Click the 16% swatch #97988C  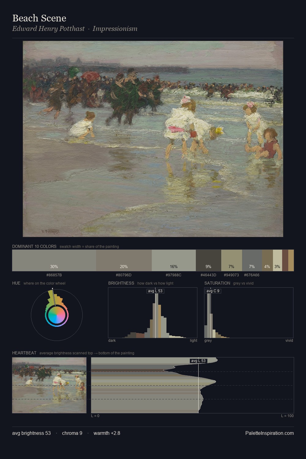point(174,260)
